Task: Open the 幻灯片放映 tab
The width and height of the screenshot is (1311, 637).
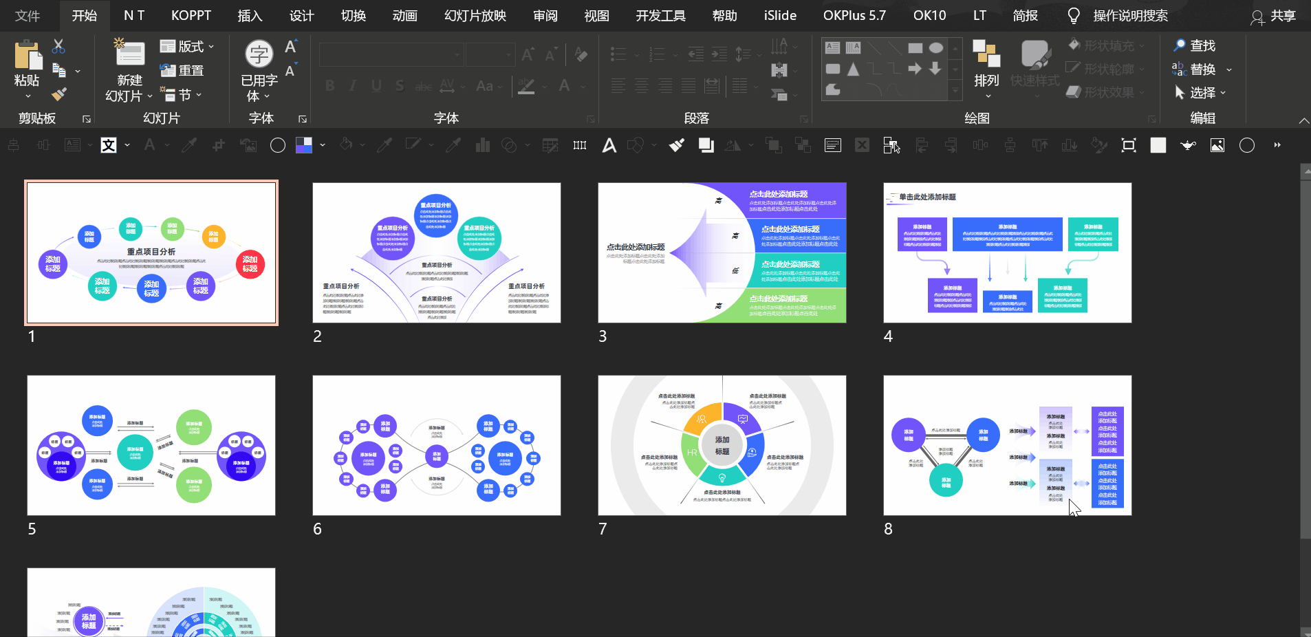Action: click(475, 16)
